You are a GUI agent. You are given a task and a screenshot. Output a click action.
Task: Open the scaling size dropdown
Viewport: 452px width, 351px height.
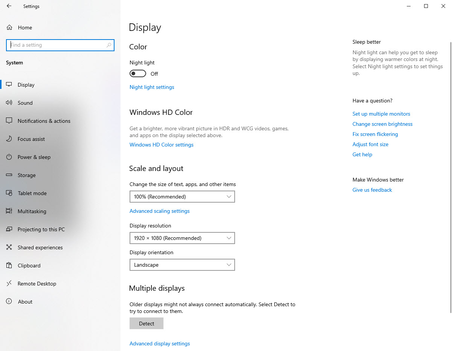click(182, 197)
